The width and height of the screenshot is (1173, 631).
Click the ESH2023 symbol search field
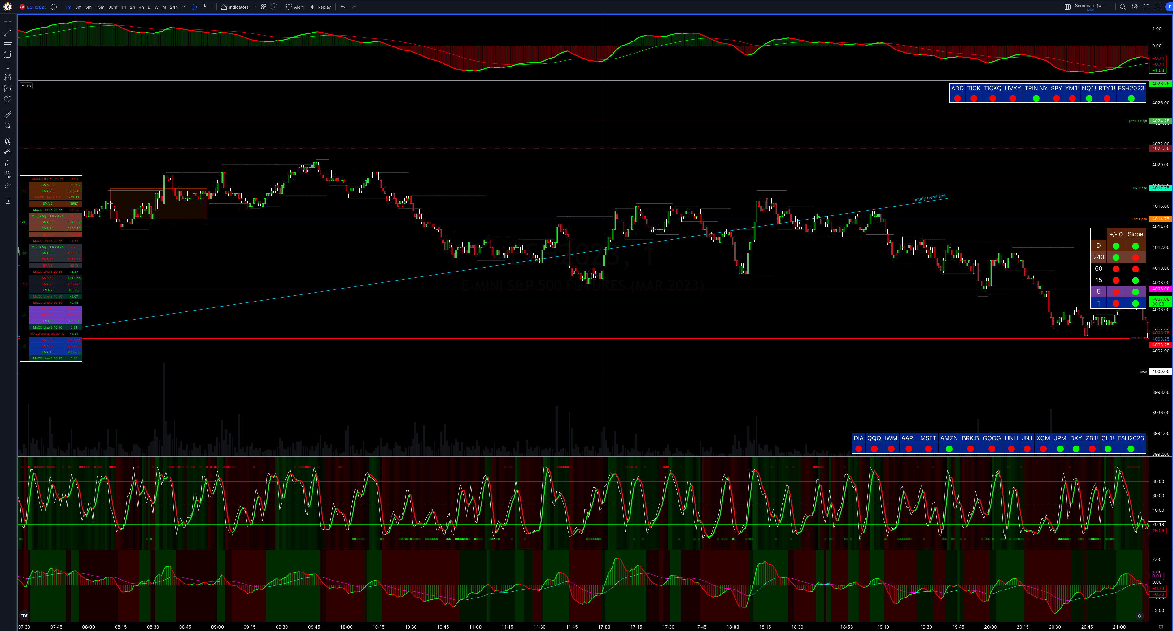coord(36,7)
